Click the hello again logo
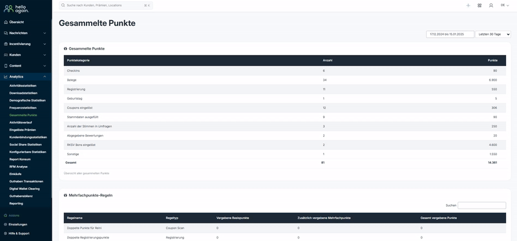The width and height of the screenshot is (517, 241). pyautogui.click(x=17, y=9)
